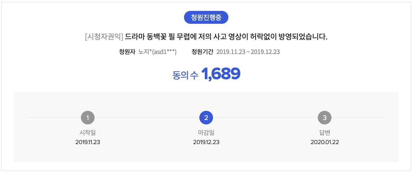Click the 청원자 label

coord(127,52)
